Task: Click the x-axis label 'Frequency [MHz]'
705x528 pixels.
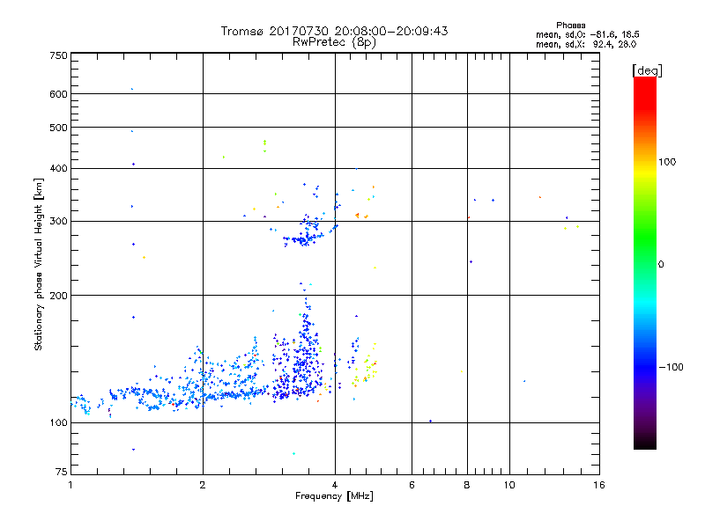Action: pos(334,496)
